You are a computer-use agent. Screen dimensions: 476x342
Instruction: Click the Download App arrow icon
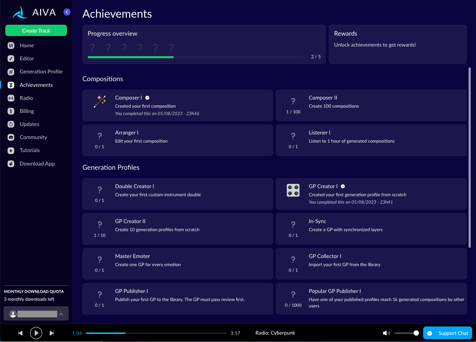click(x=11, y=164)
